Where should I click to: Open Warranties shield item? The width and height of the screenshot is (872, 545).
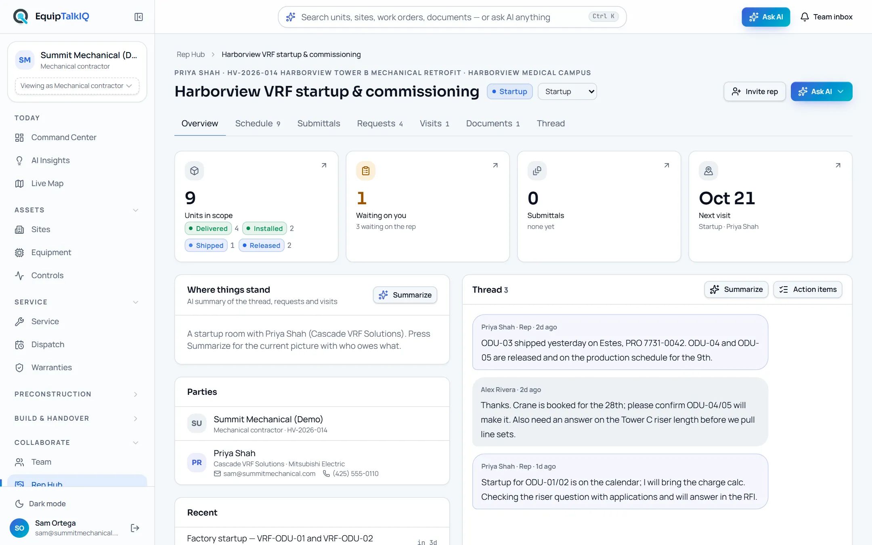click(x=77, y=367)
